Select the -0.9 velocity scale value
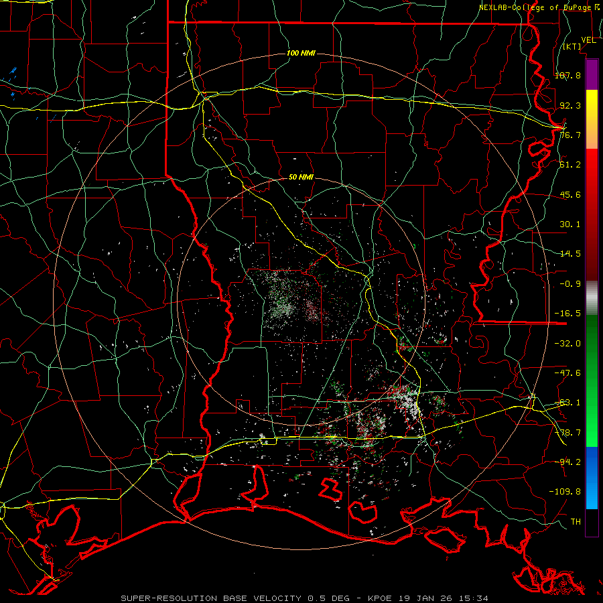The width and height of the screenshot is (603, 603). (x=570, y=284)
